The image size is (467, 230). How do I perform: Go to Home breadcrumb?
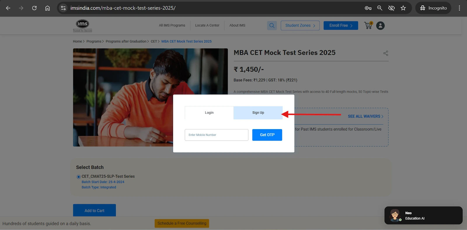click(x=77, y=41)
